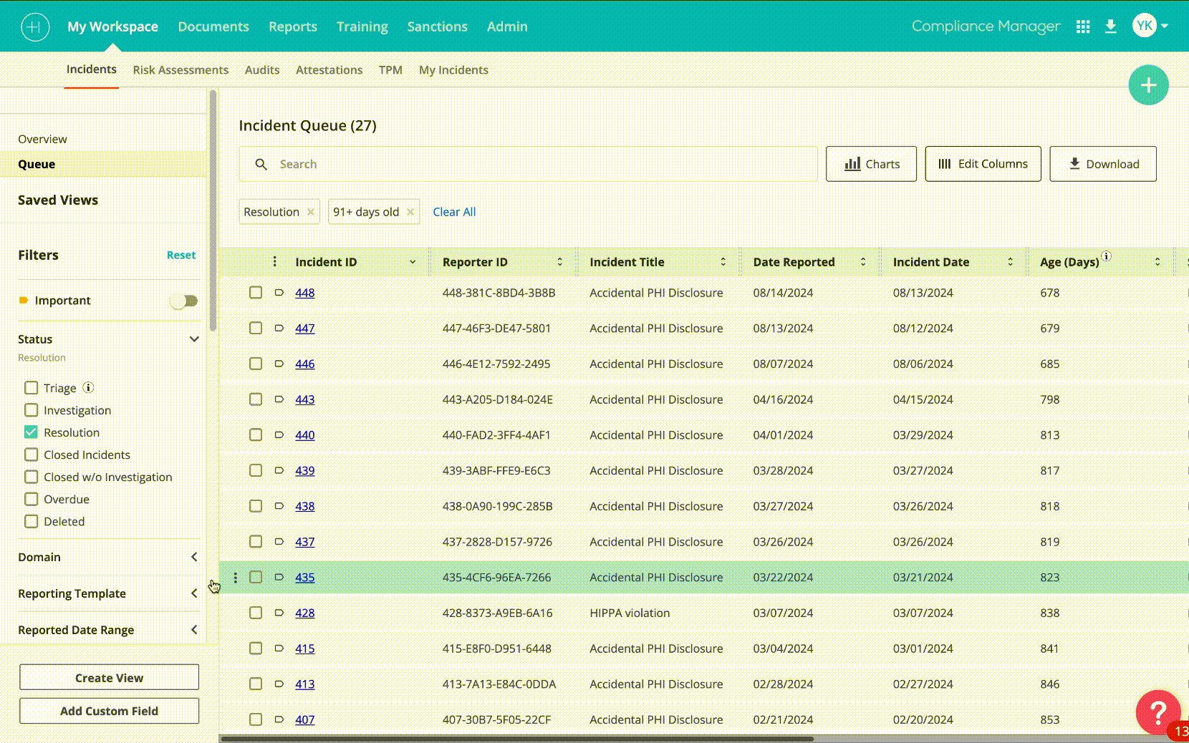Flag incident 443 as important
Viewport: 1189px width, 743px height.
point(279,399)
